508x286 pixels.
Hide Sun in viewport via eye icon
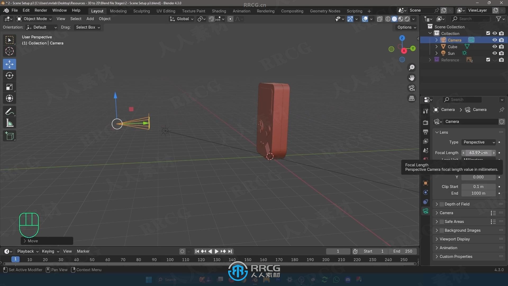point(495,53)
